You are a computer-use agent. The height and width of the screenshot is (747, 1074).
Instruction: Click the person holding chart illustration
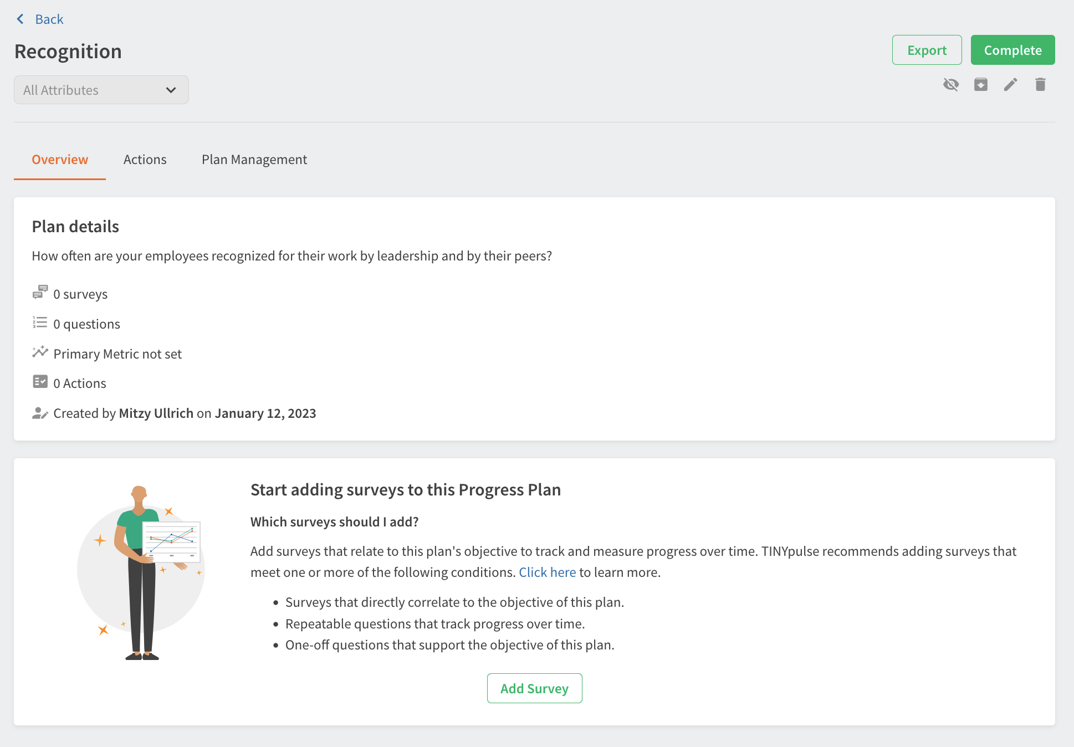point(141,571)
